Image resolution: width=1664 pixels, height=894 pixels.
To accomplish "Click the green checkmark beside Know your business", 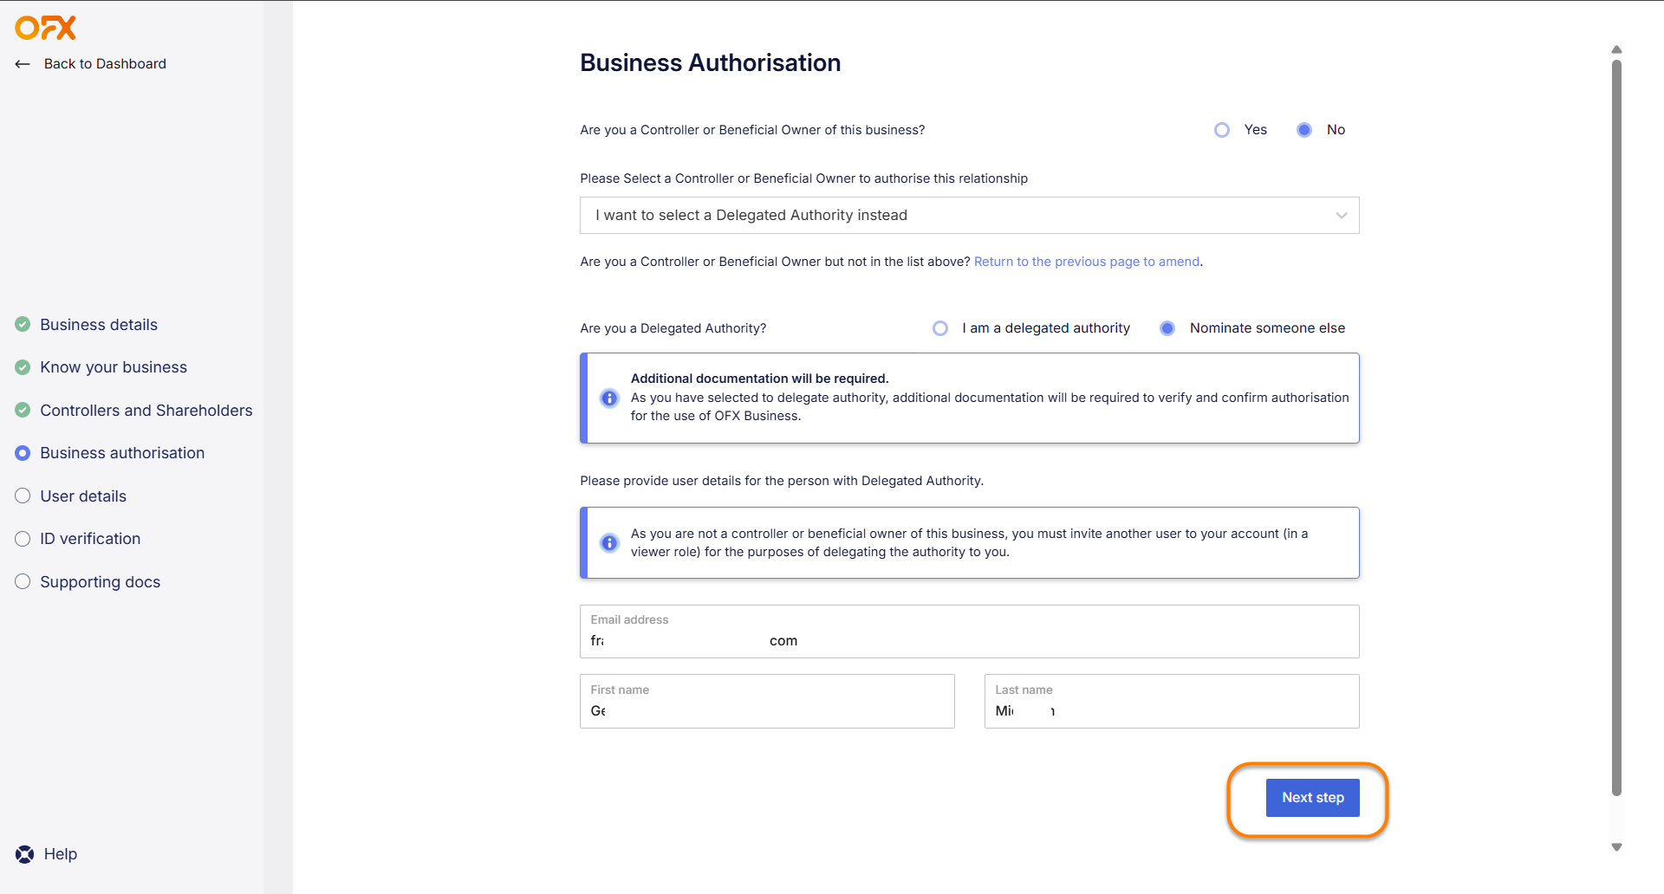I will [23, 367].
